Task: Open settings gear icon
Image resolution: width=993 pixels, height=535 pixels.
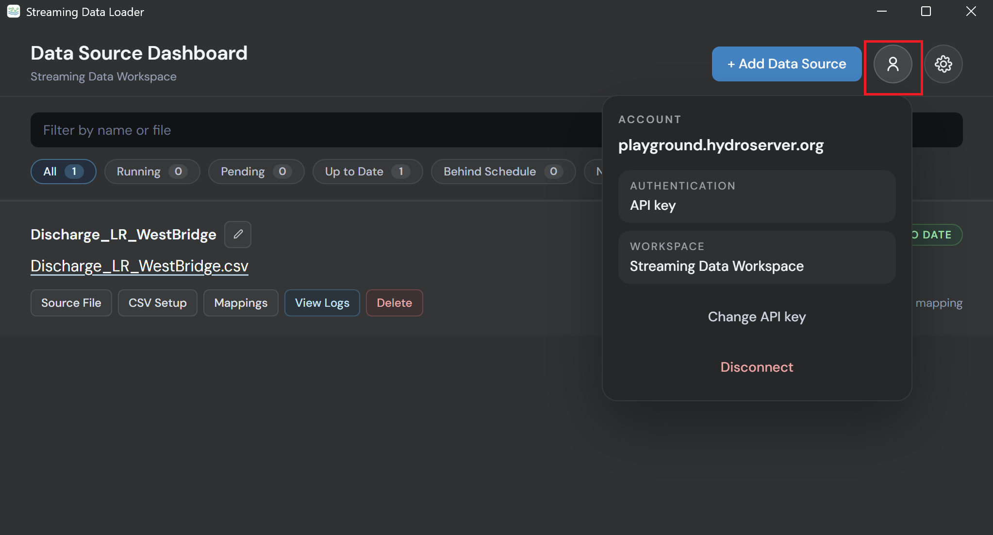Action: pos(943,64)
